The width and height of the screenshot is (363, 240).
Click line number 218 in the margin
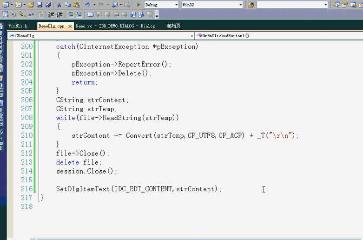coord(27,207)
